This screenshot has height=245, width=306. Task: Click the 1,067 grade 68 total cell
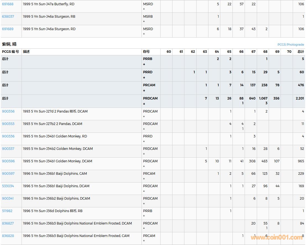coord(263,98)
